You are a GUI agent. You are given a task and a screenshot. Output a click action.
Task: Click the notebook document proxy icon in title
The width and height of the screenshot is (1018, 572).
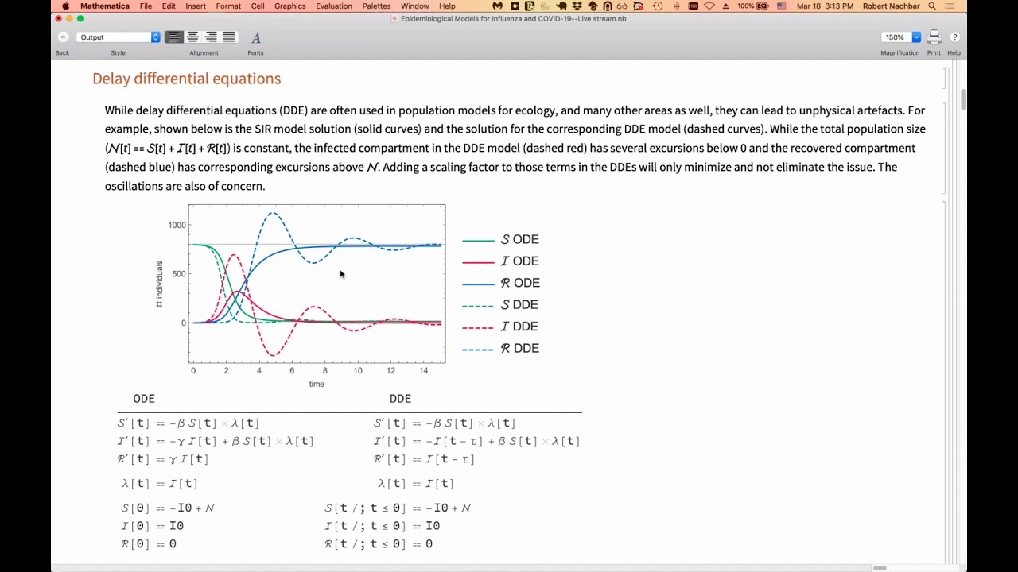pyautogui.click(x=394, y=18)
